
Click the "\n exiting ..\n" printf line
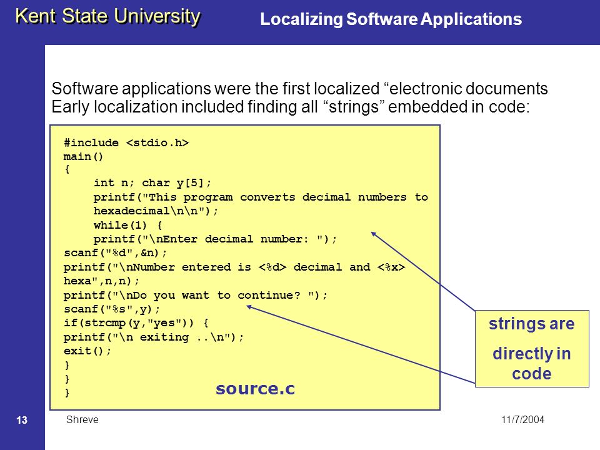[154, 337]
